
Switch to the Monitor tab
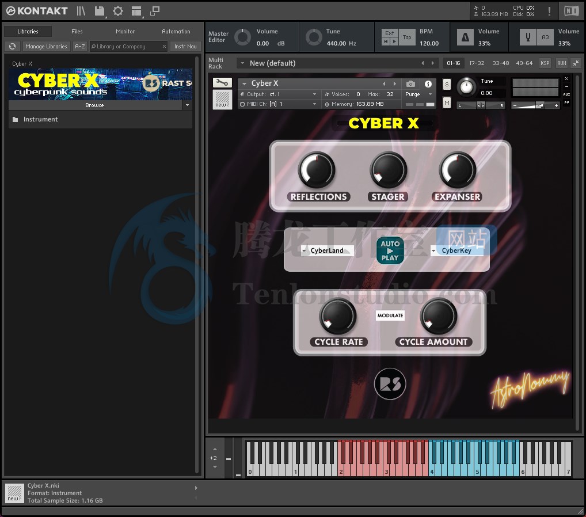tap(125, 32)
